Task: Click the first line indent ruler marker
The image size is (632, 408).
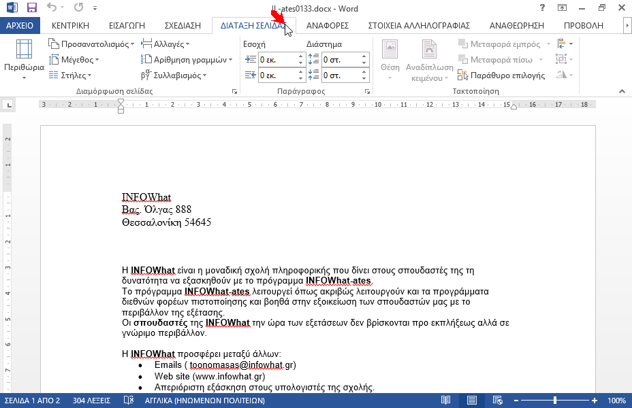Action: [x=121, y=101]
